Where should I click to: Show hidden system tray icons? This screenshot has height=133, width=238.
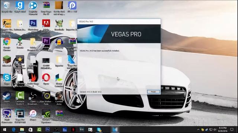pyautogui.click(x=198, y=130)
